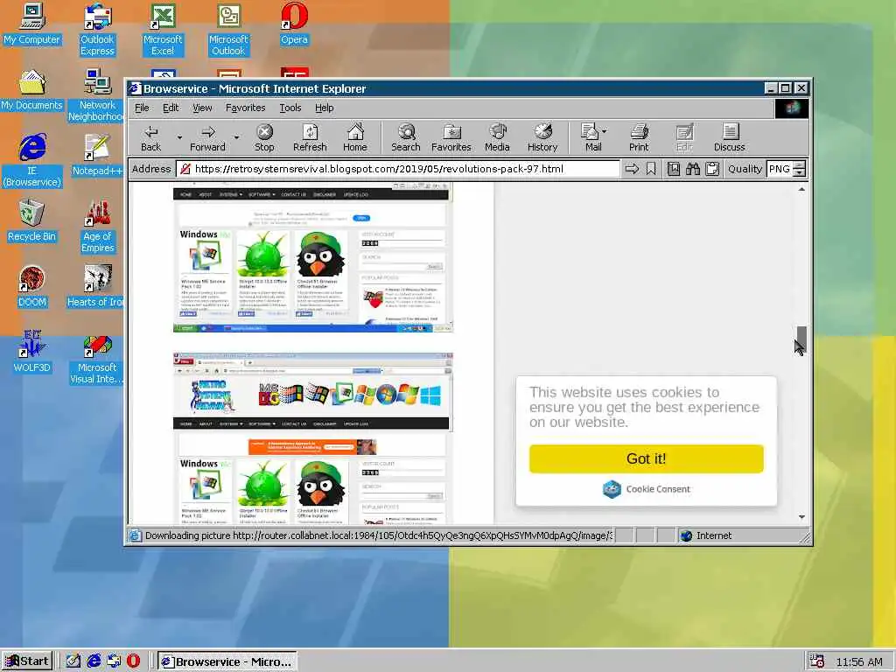Open the Help menu
This screenshot has width=896, height=672.
pos(324,108)
